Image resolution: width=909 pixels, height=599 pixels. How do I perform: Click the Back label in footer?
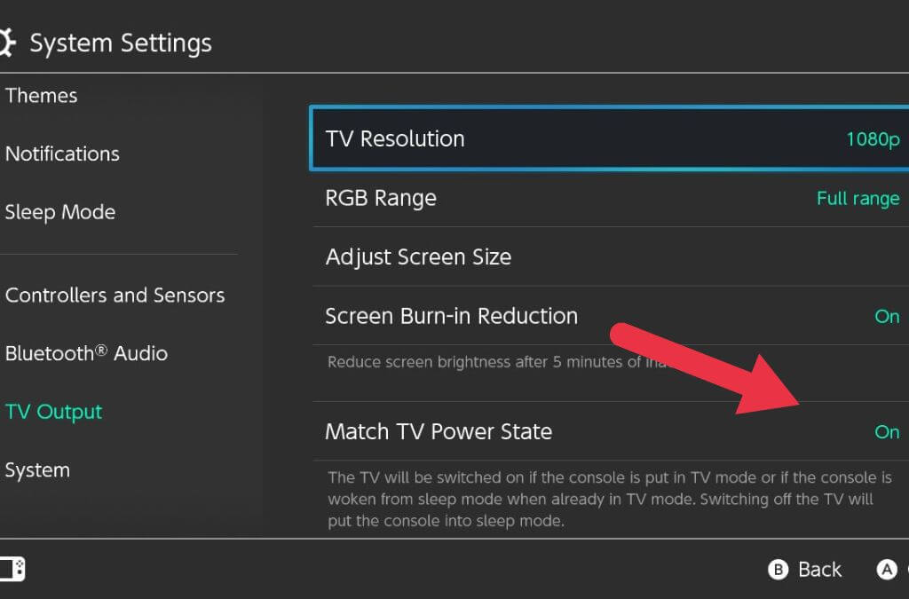(x=818, y=570)
